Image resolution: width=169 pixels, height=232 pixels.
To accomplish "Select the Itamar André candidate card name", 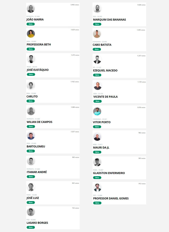I will [37, 172].
